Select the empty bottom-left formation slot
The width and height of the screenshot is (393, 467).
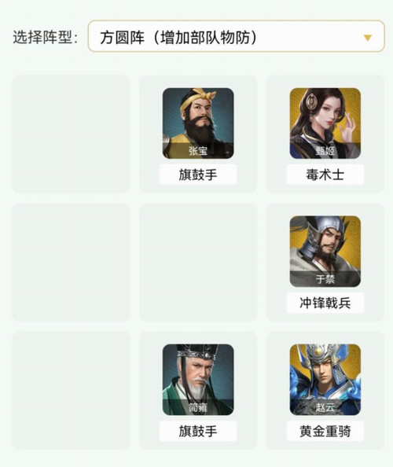tap(71, 390)
